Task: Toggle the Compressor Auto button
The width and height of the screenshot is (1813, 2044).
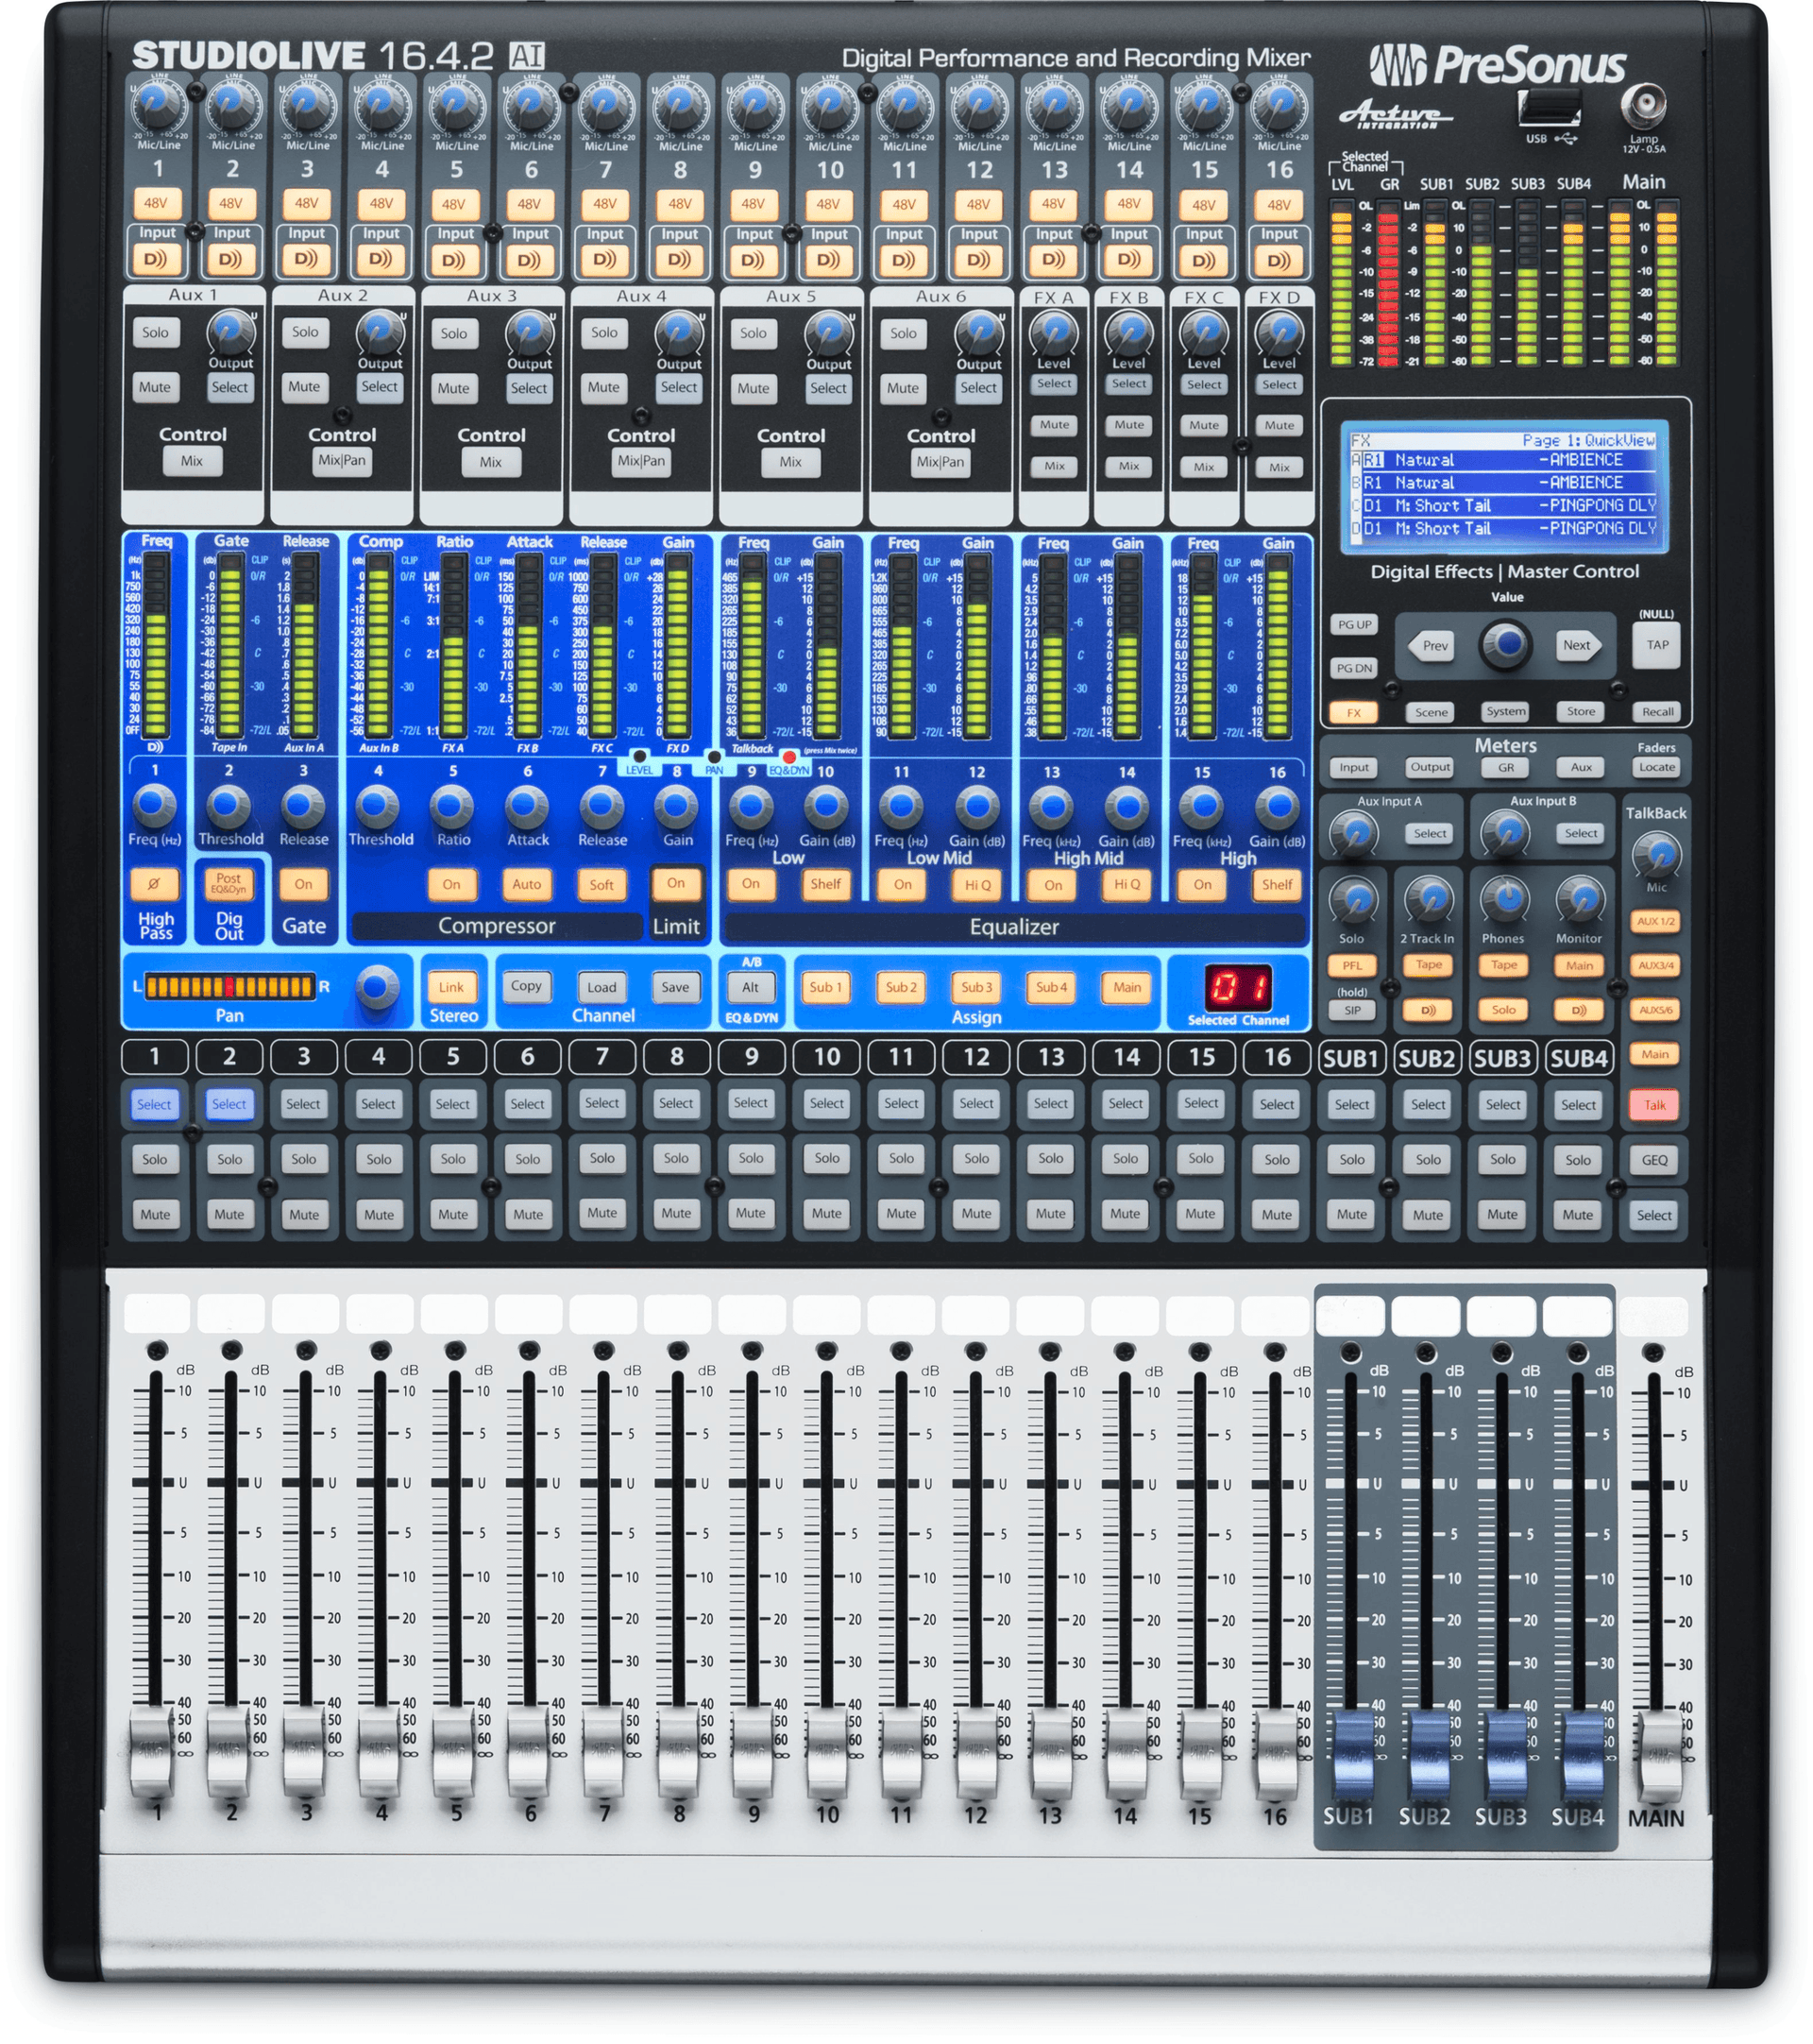Action: coord(527,884)
